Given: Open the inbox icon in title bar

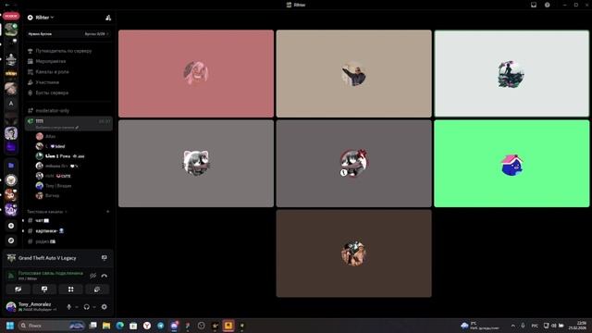Looking at the screenshot, I should (534, 5).
